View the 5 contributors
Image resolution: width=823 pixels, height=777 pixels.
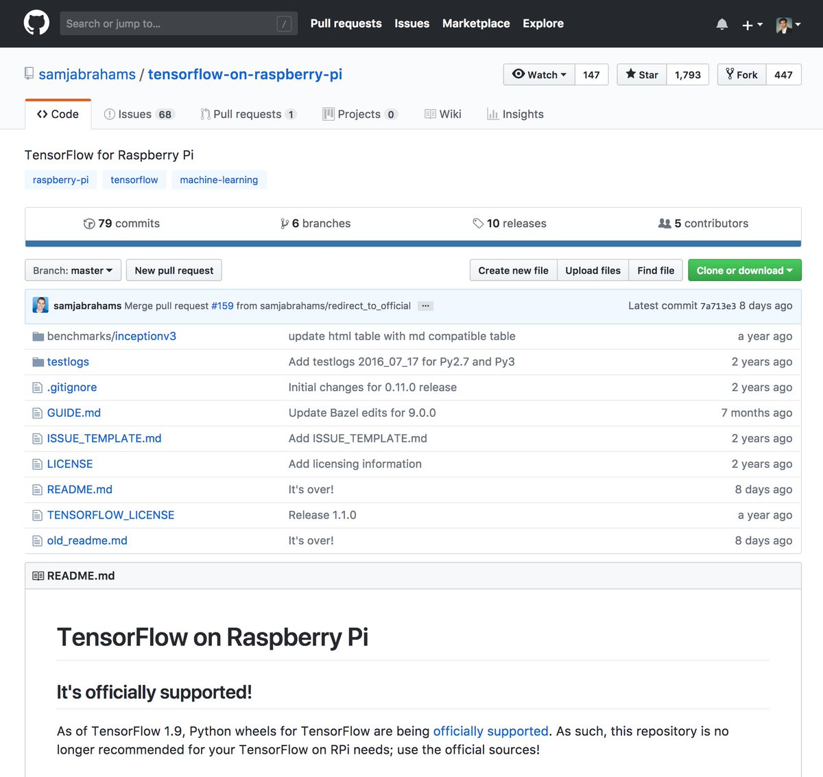(x=703, y=224)
